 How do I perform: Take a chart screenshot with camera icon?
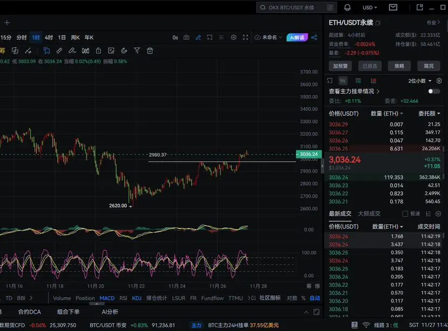[x=186, y=37]
